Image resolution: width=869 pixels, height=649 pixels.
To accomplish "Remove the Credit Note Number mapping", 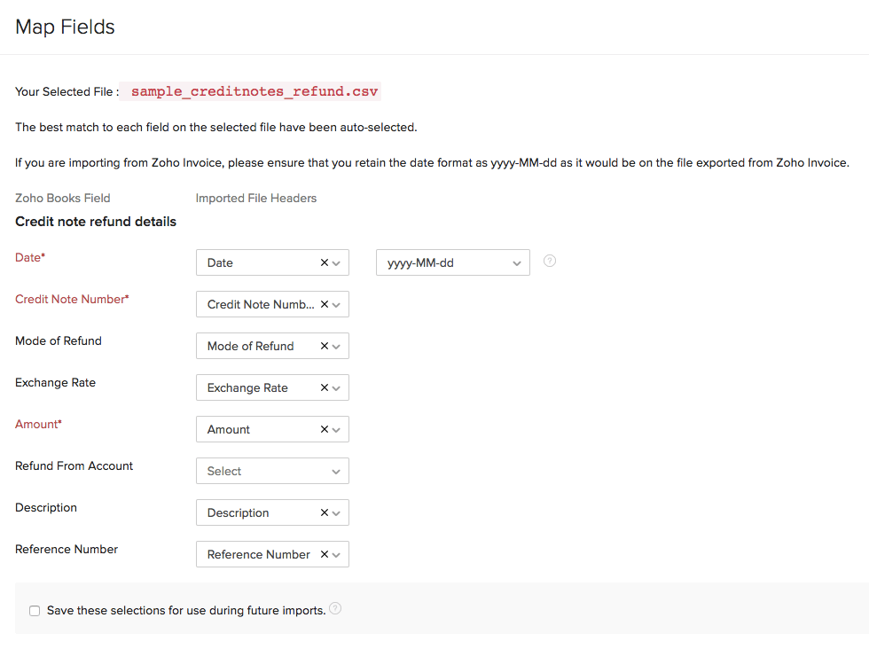I will point(324,304).
